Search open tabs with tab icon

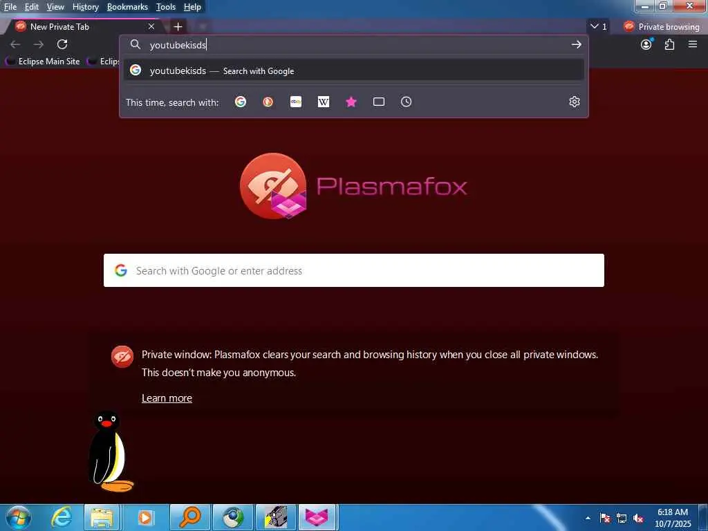379,102
